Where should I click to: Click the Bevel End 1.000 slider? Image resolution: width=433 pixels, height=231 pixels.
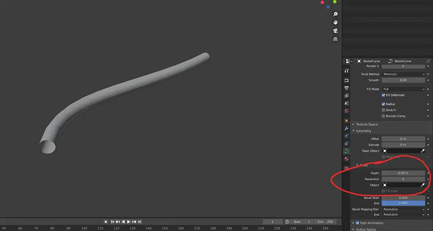(x=403, y=203)
